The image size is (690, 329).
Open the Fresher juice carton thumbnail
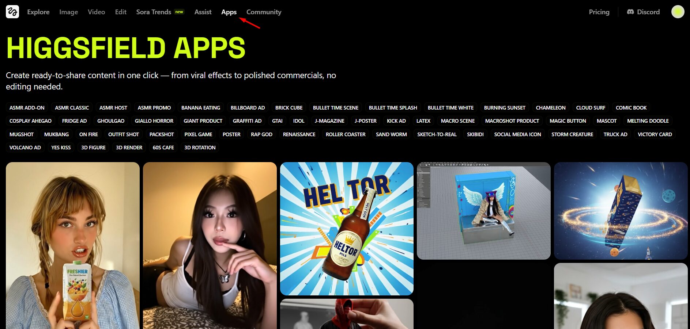click(73, 245)
